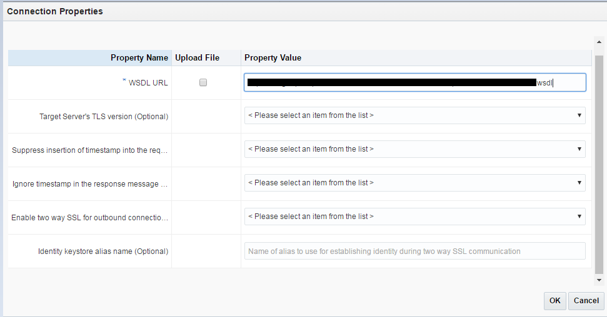The height and width of the screenshot is (317, 607).
Task: Select the Property Name column header
Action: tap(139, 57)
